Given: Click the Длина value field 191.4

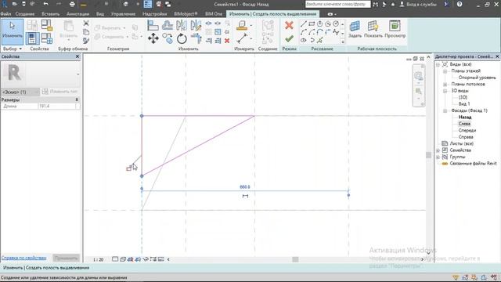Looking at the screenshot, I should point(57,107).
